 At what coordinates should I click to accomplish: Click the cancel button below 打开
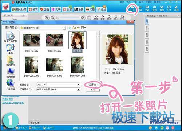point(93,90)
